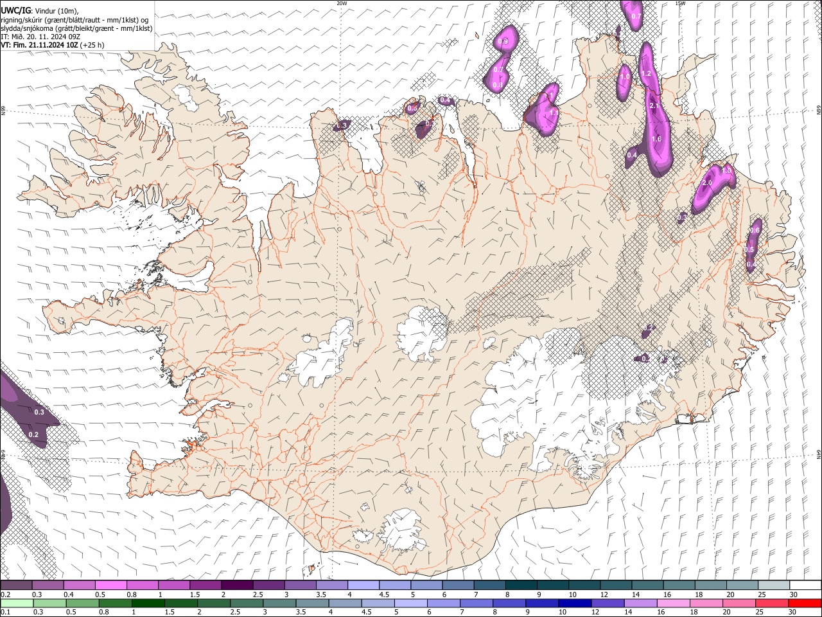Select the dark teal swatch labeled 8 in upper scale

pos(521,586)
